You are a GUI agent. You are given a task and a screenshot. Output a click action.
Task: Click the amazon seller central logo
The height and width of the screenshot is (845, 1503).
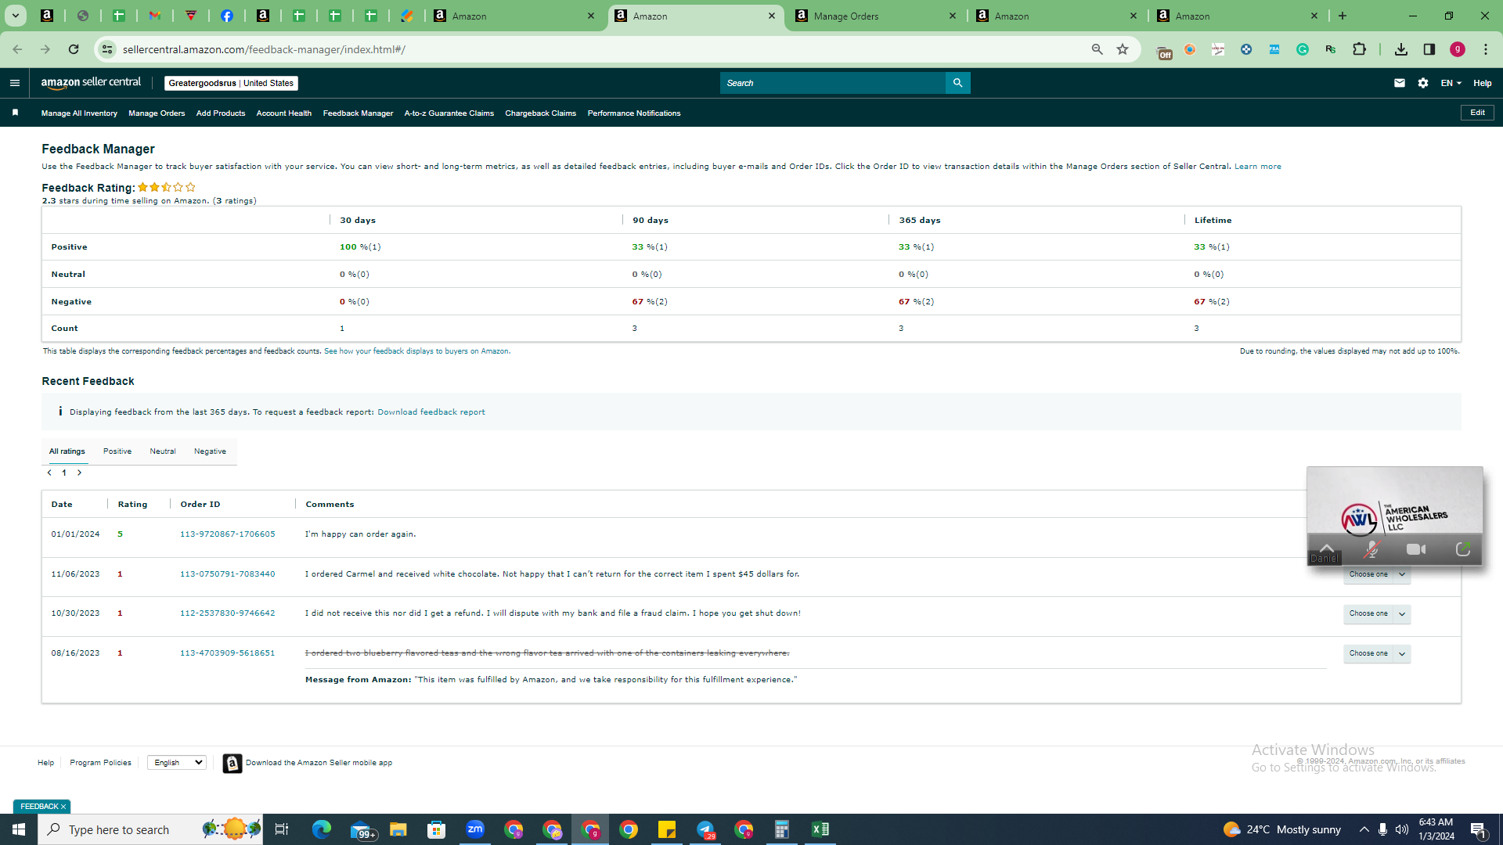point(91,83)
